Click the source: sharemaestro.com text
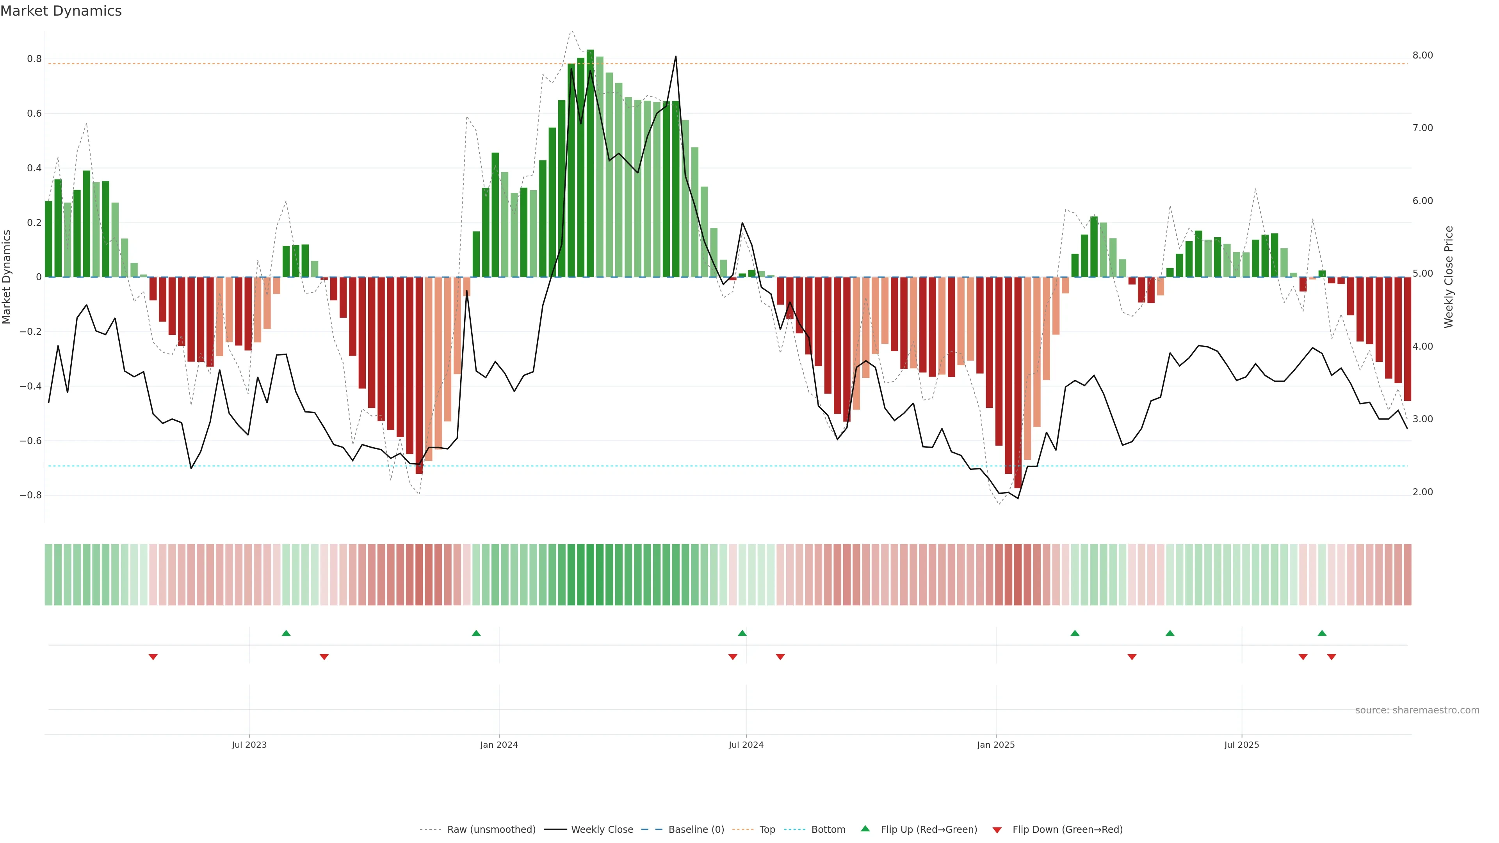This screenshot has height=843, width=1499. [1417, 710]
